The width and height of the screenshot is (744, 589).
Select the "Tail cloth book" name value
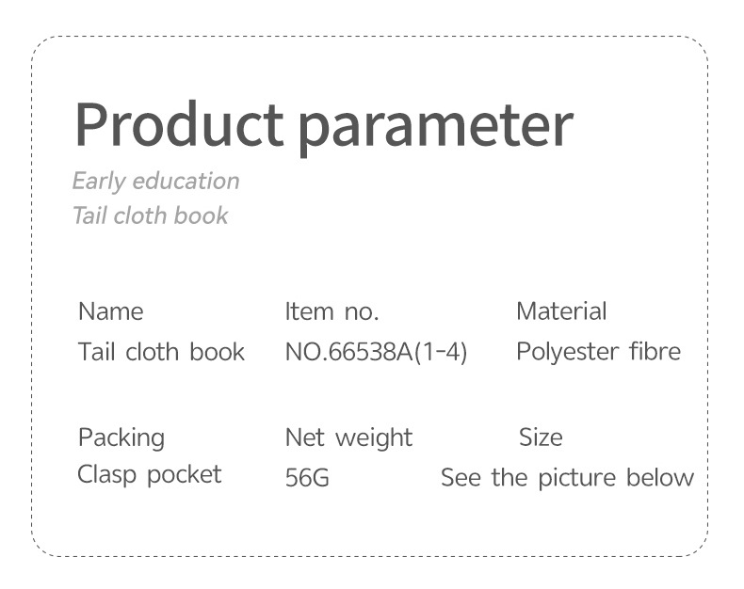click(x=161, y=352)
